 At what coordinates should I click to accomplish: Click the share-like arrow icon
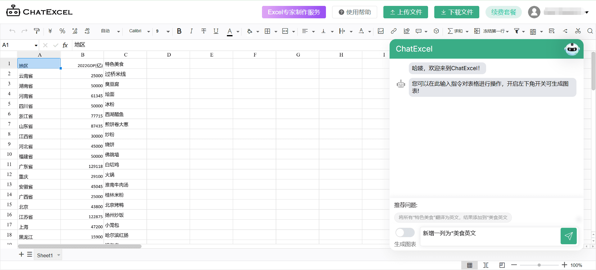pyautogui.click(x=565, y=31)
